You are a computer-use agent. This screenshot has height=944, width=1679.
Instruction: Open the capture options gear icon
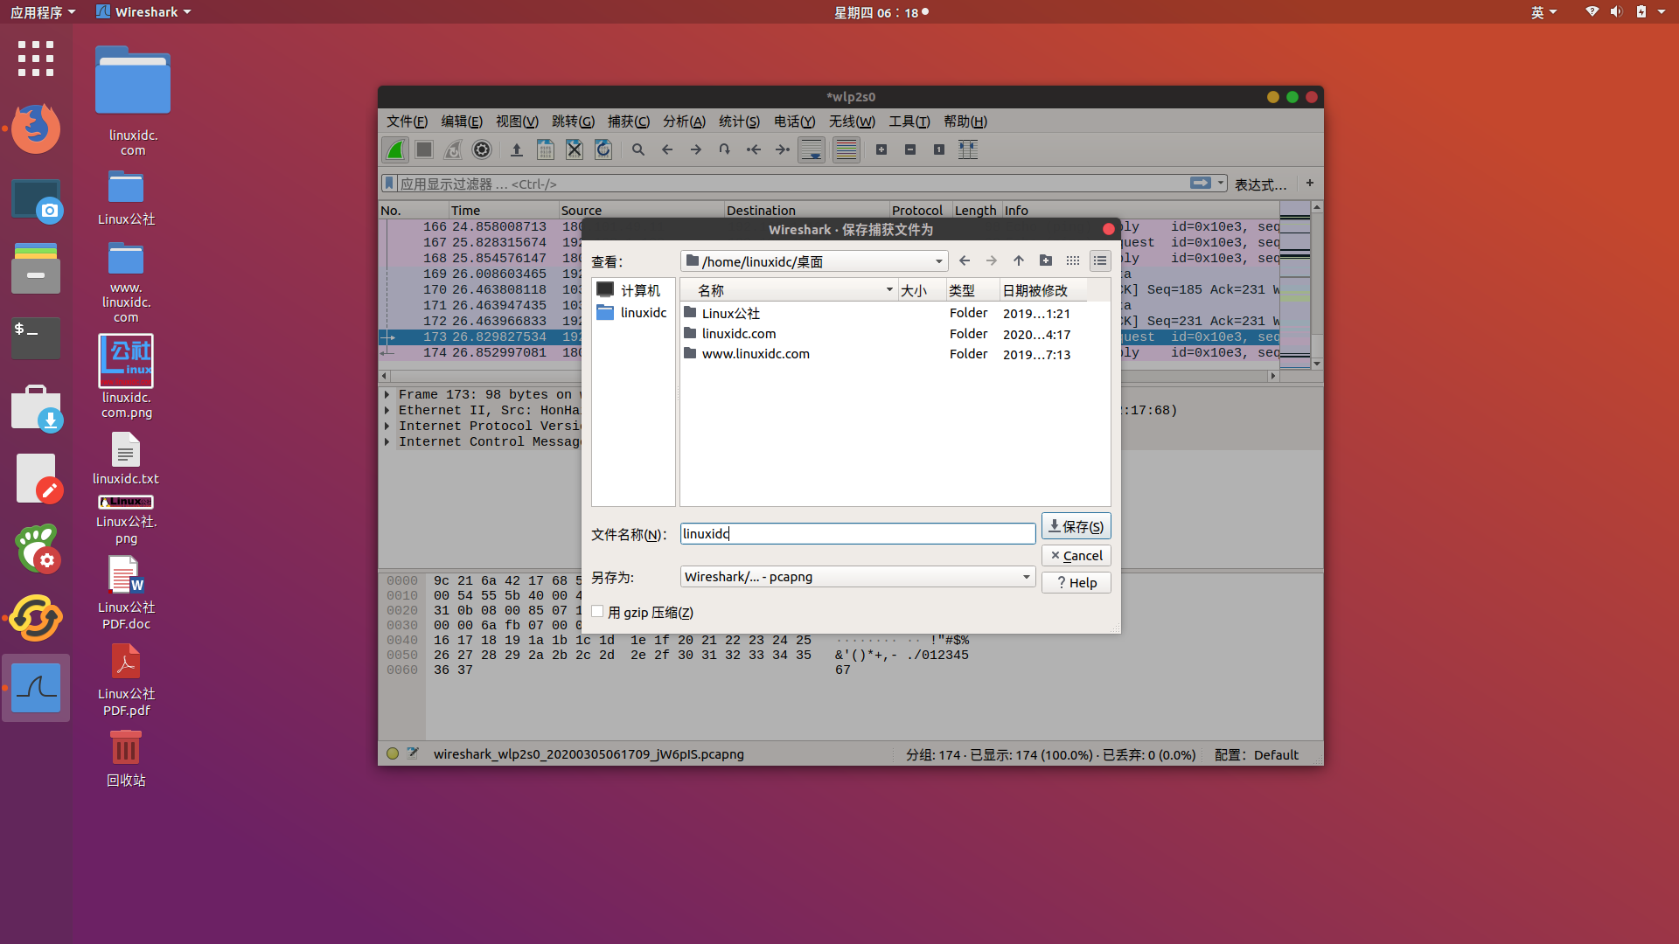(481, 149)
